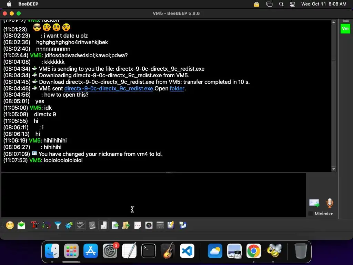Click the send message envelope arrow icon
Viewport: 353px width, 265px height.
pos(314,203)
